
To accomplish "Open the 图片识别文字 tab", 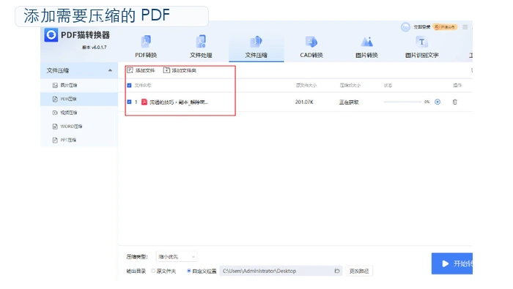I will click(x=421, y=47).
